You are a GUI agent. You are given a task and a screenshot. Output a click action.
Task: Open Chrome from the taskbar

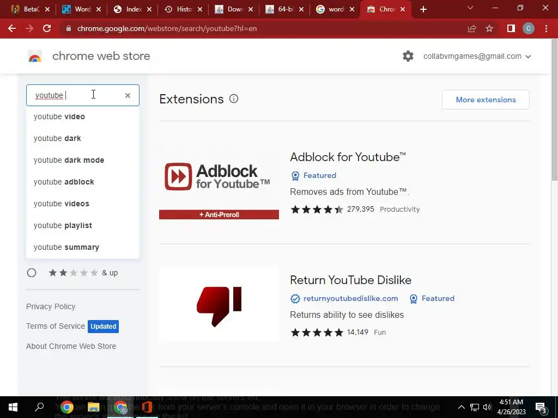point(66,407)
